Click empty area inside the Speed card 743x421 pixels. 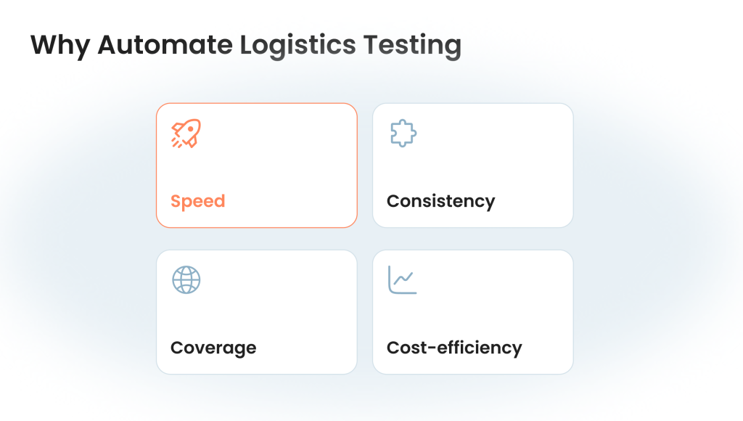pos(279,161)
